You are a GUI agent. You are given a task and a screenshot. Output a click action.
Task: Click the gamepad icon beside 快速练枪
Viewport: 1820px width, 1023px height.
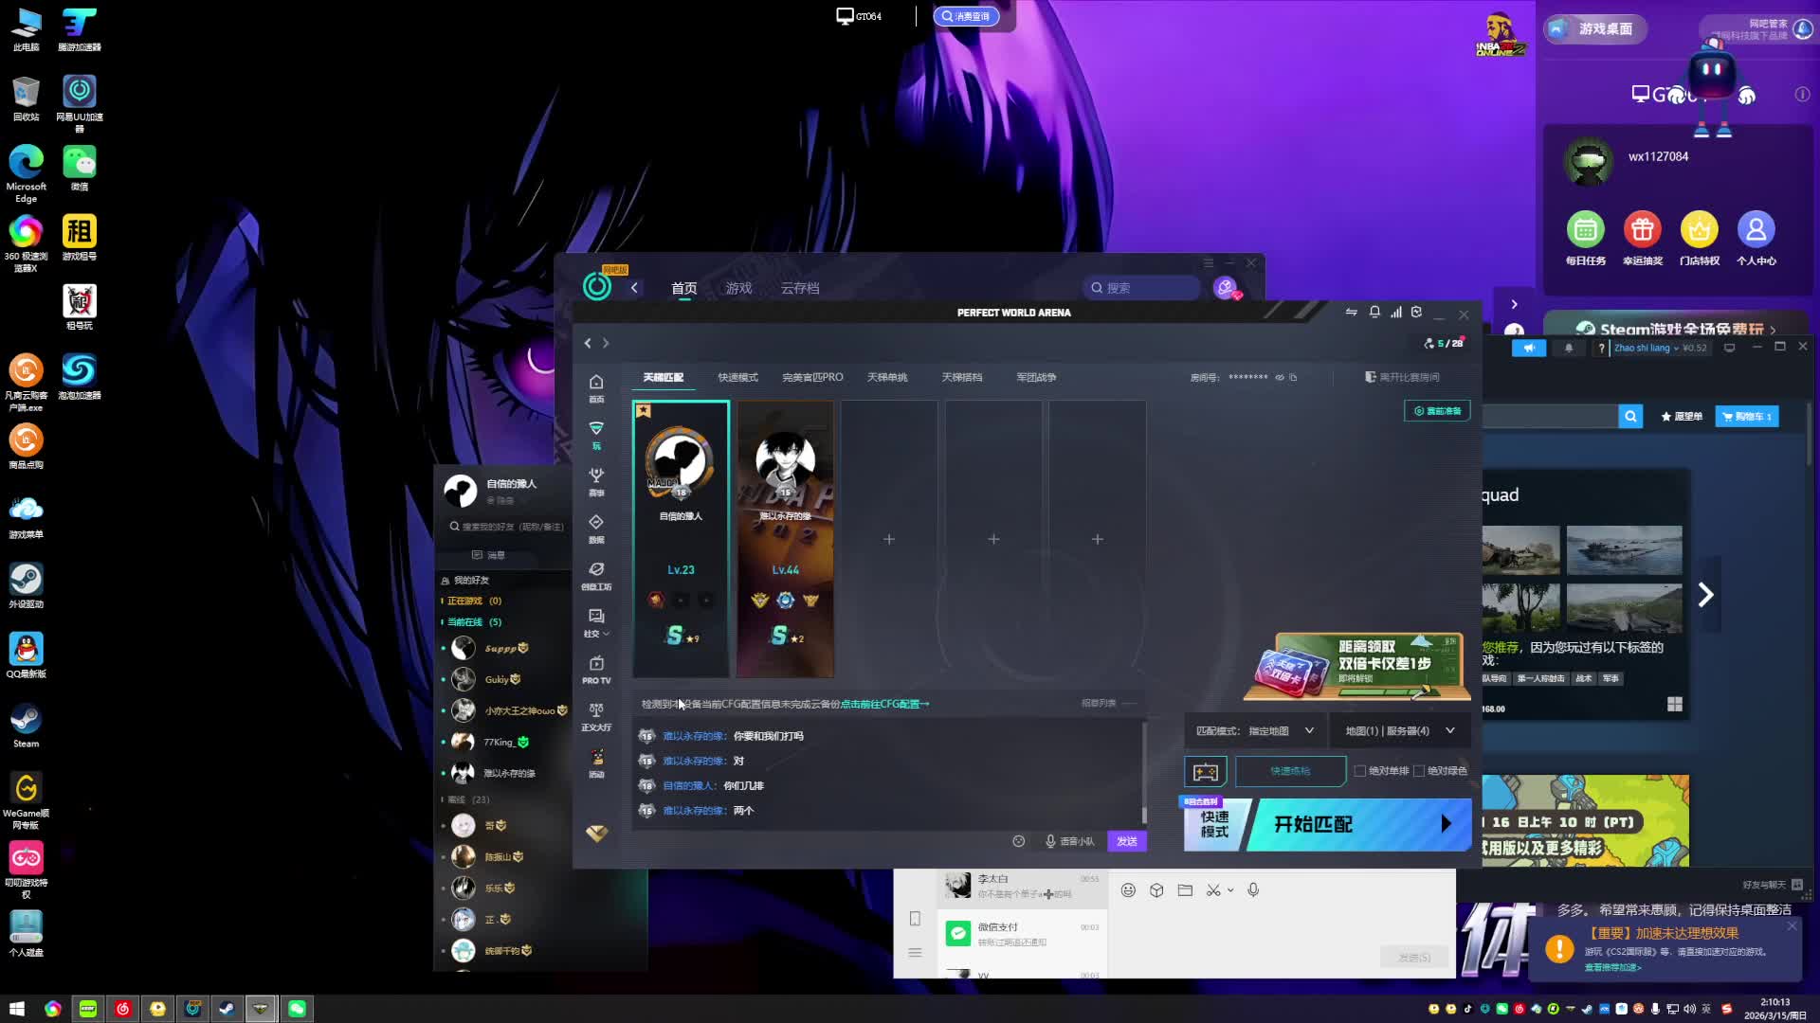[x=1206, y=772]
